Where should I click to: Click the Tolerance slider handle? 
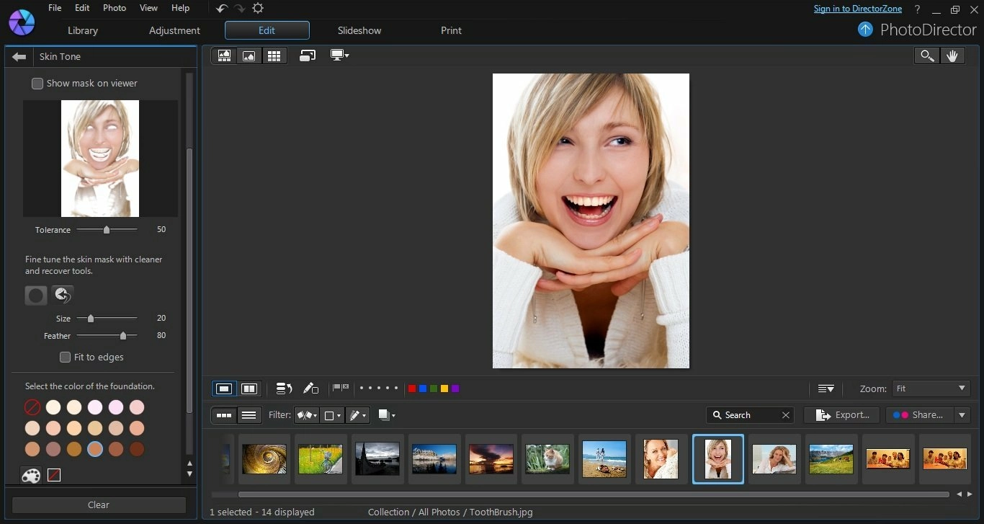point(107,230)
